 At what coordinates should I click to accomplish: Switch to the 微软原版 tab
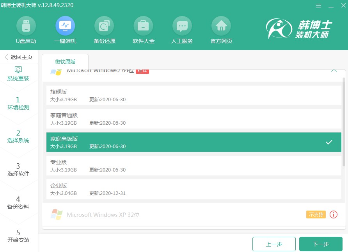click(x=65, y=62)
